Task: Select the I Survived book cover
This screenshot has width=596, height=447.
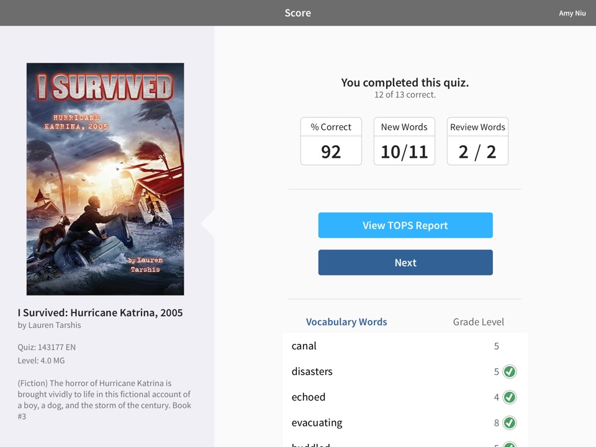Action: pyautogui.click(x=106, y=179)
